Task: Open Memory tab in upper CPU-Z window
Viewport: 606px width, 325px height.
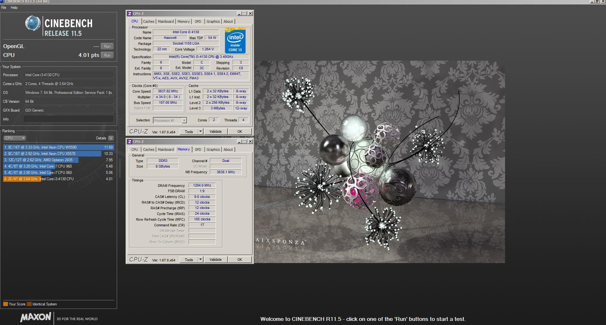Action: point(184,21)
